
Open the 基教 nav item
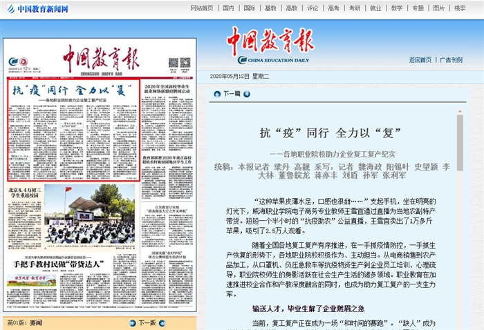click(270, 8)
